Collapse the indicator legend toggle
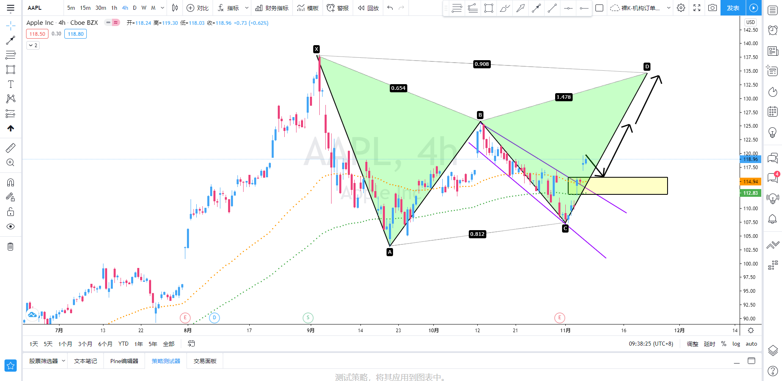Viewport: 782px width, 381px height. click(33, 46)
